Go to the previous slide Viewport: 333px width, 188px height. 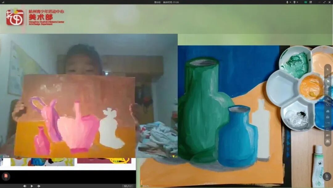[x=25, y=186]
